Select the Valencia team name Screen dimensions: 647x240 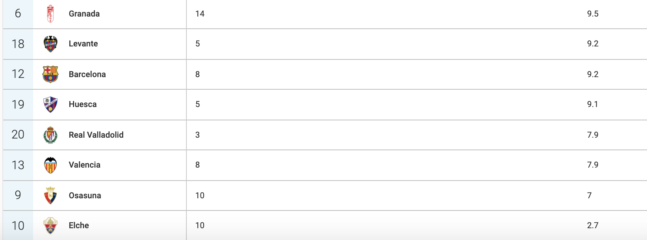84,165
